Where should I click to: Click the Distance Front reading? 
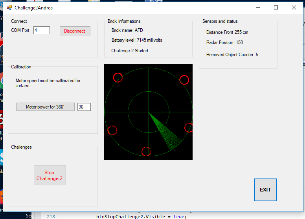pos(227,32)
